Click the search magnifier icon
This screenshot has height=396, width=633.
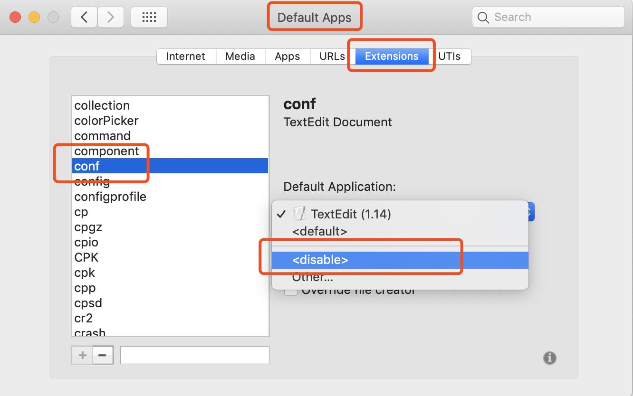483,18
